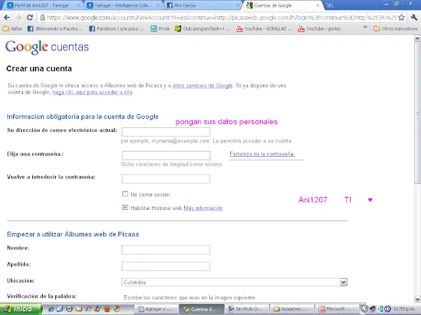This screenshot has height=315, width=421.
Task: Open the Facebook | q le pasa bookmark
Action: pyautogui.click(x=117, y=28)
